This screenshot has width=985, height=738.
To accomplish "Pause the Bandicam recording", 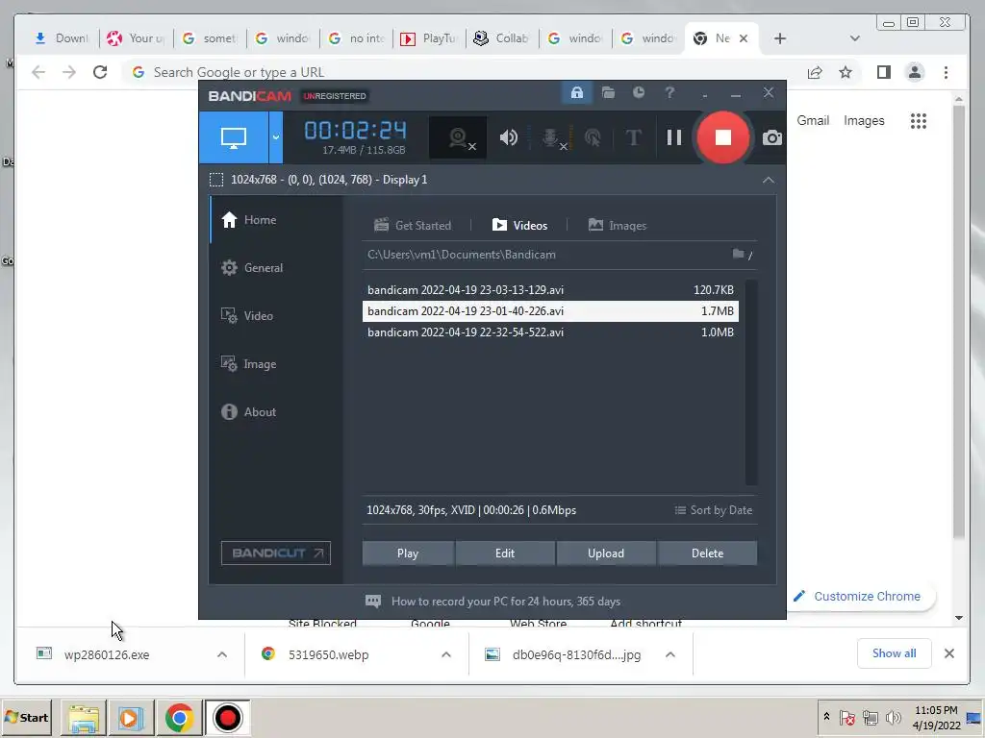I will pos(674,137).
